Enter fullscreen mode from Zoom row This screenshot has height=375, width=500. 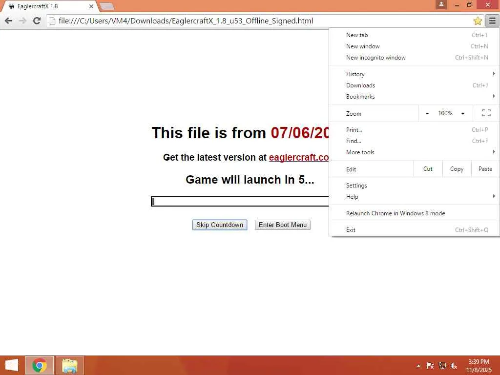click(x=486, y=113)
